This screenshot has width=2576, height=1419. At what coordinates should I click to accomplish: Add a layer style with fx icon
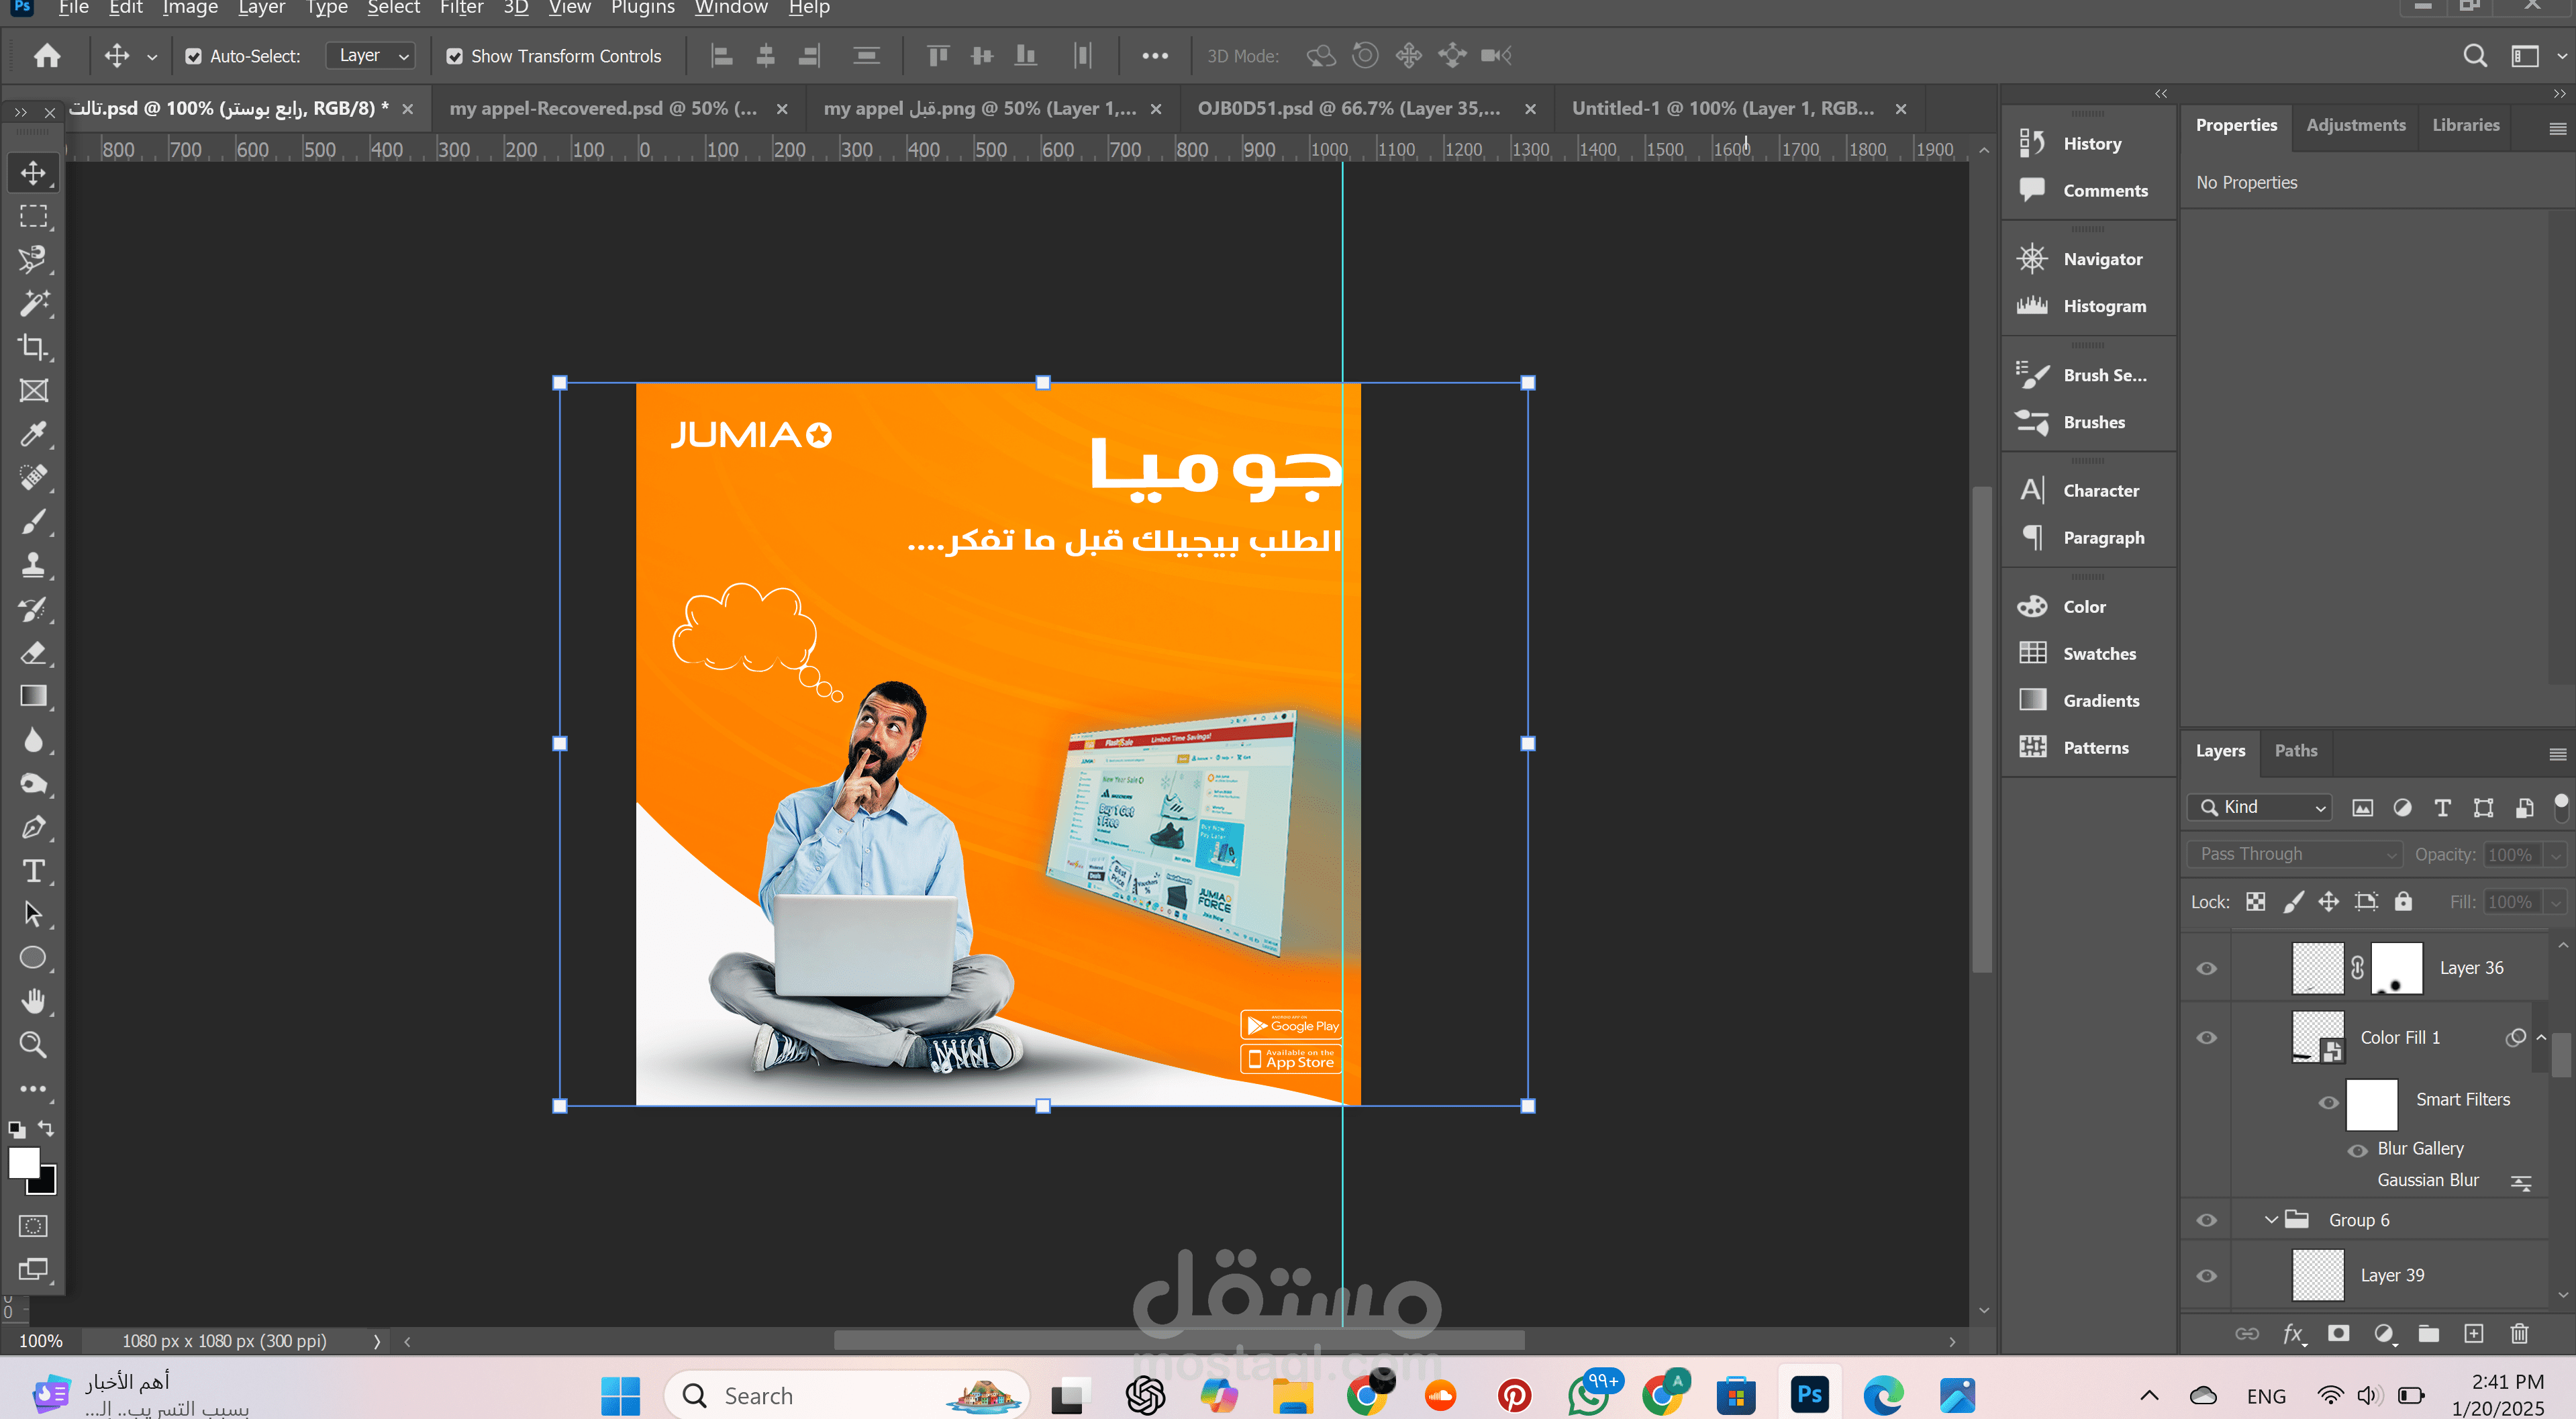pyautogui.click(x=2293, y=1333)
